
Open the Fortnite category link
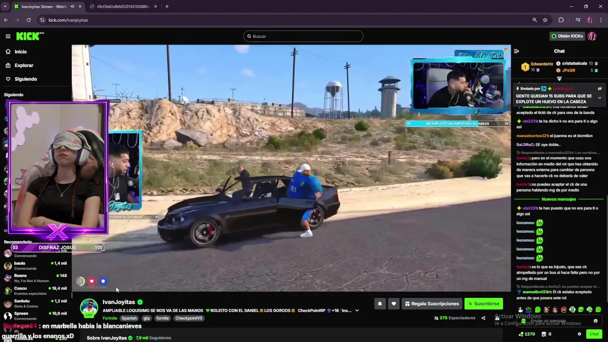[x=110, y=318]
